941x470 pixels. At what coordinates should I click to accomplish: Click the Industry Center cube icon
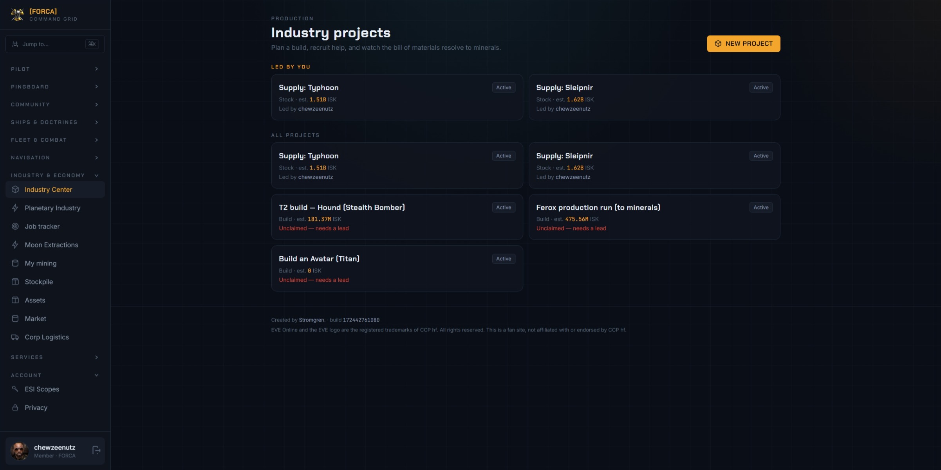point(15,189)
